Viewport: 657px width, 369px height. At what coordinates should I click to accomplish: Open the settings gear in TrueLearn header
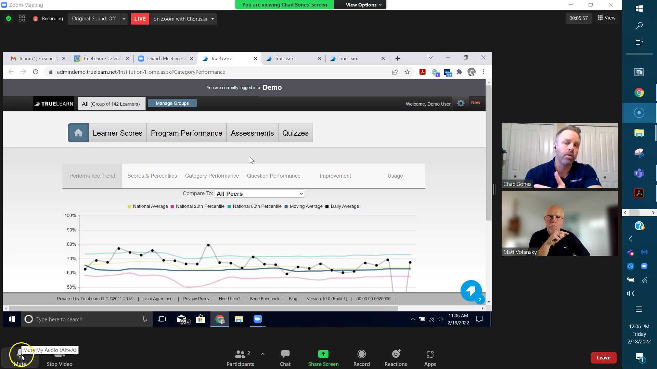coord(461,103)
